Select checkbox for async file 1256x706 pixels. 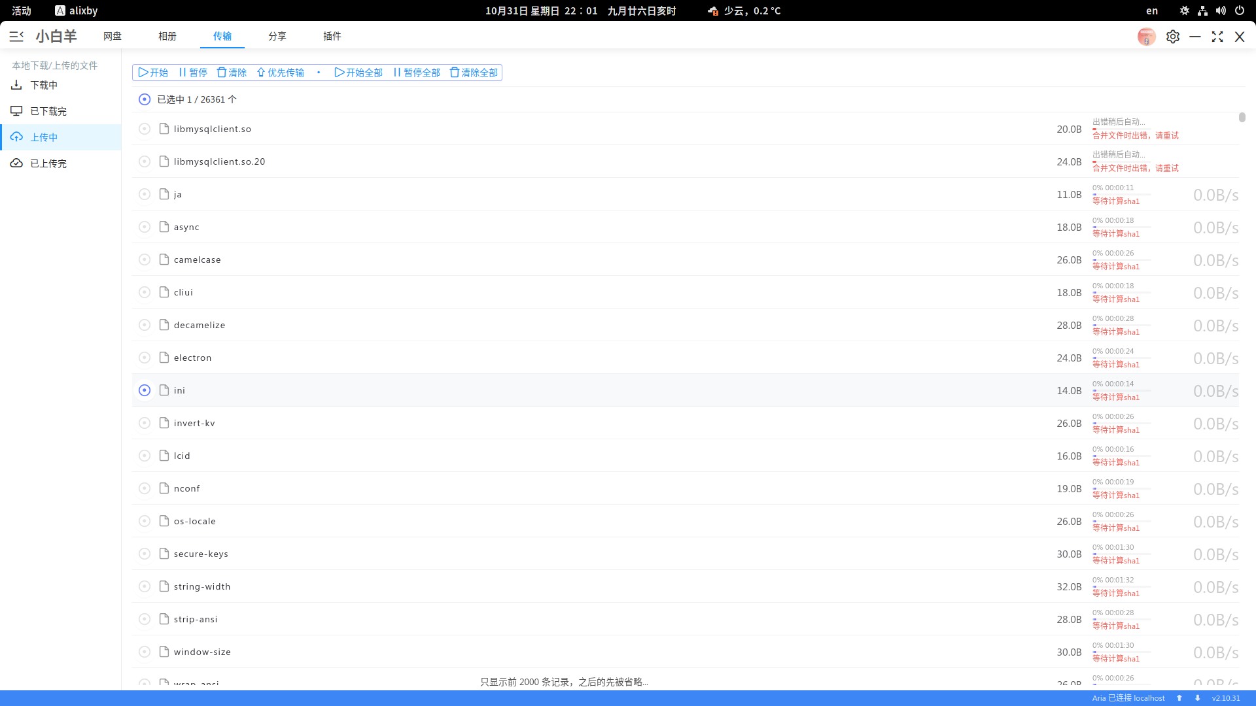pyautogui.click(x=145, y=227)
